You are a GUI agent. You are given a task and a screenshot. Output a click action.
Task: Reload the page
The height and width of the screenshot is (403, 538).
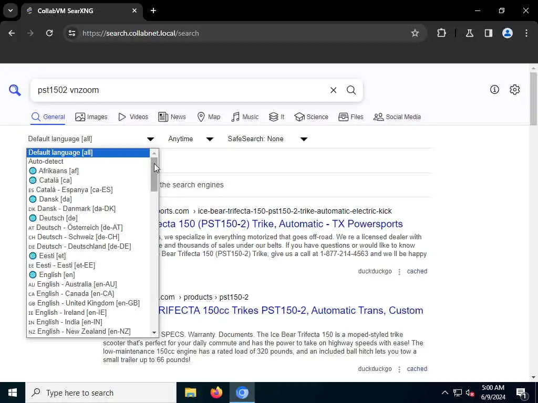pos(49,33)
